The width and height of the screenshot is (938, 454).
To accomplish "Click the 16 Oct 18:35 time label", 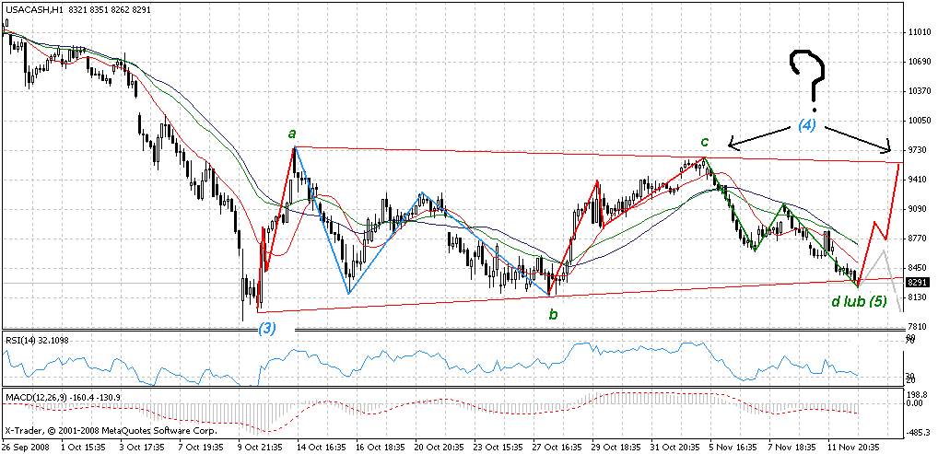I will click(380, 447).
